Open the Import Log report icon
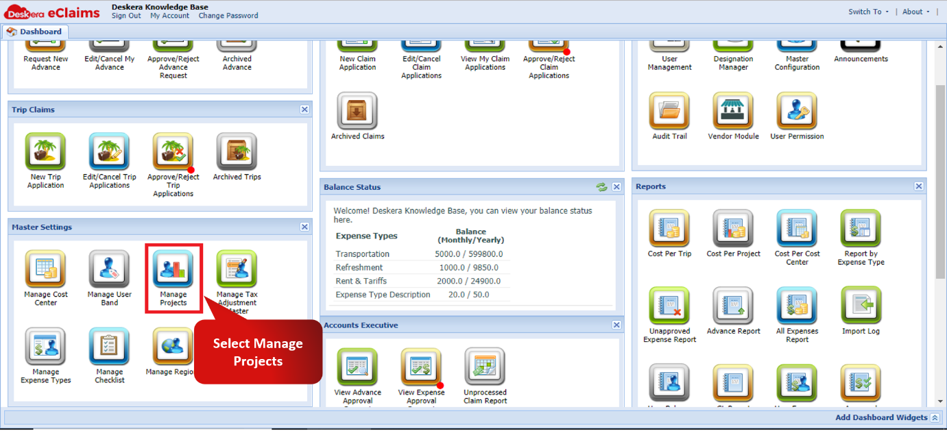Viewport: 947px width, 431px height. pyautogui.click(x=861, y=306)
